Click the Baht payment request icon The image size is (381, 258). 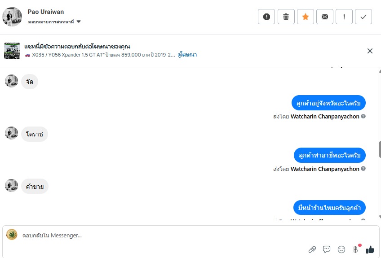[355, 249]
